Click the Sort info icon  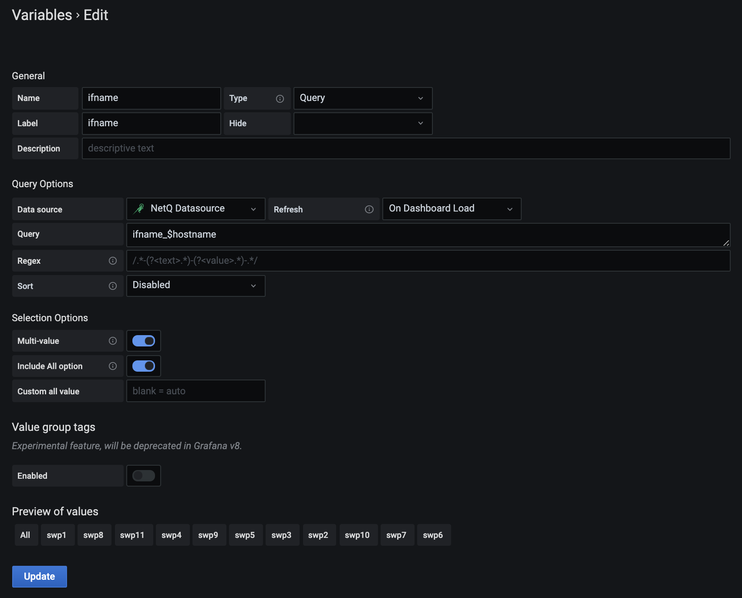(x=113, y=286)
